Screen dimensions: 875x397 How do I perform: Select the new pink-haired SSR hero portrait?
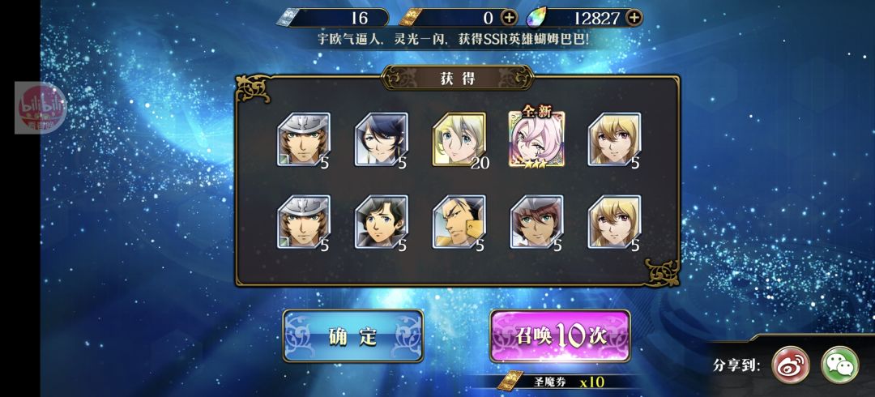pos(536,139)
